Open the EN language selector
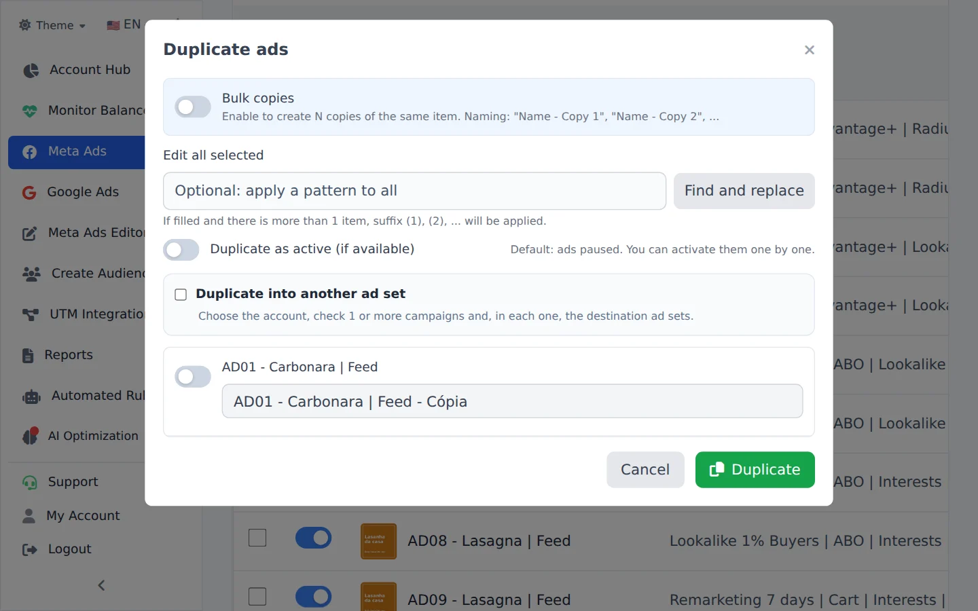Image resolution: width=978 pixels, height=611 pixels. (124, 24)
